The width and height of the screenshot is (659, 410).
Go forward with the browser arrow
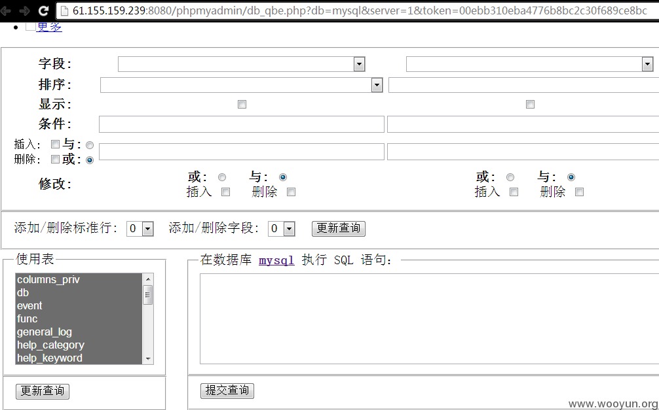click(x=25, y=10)
